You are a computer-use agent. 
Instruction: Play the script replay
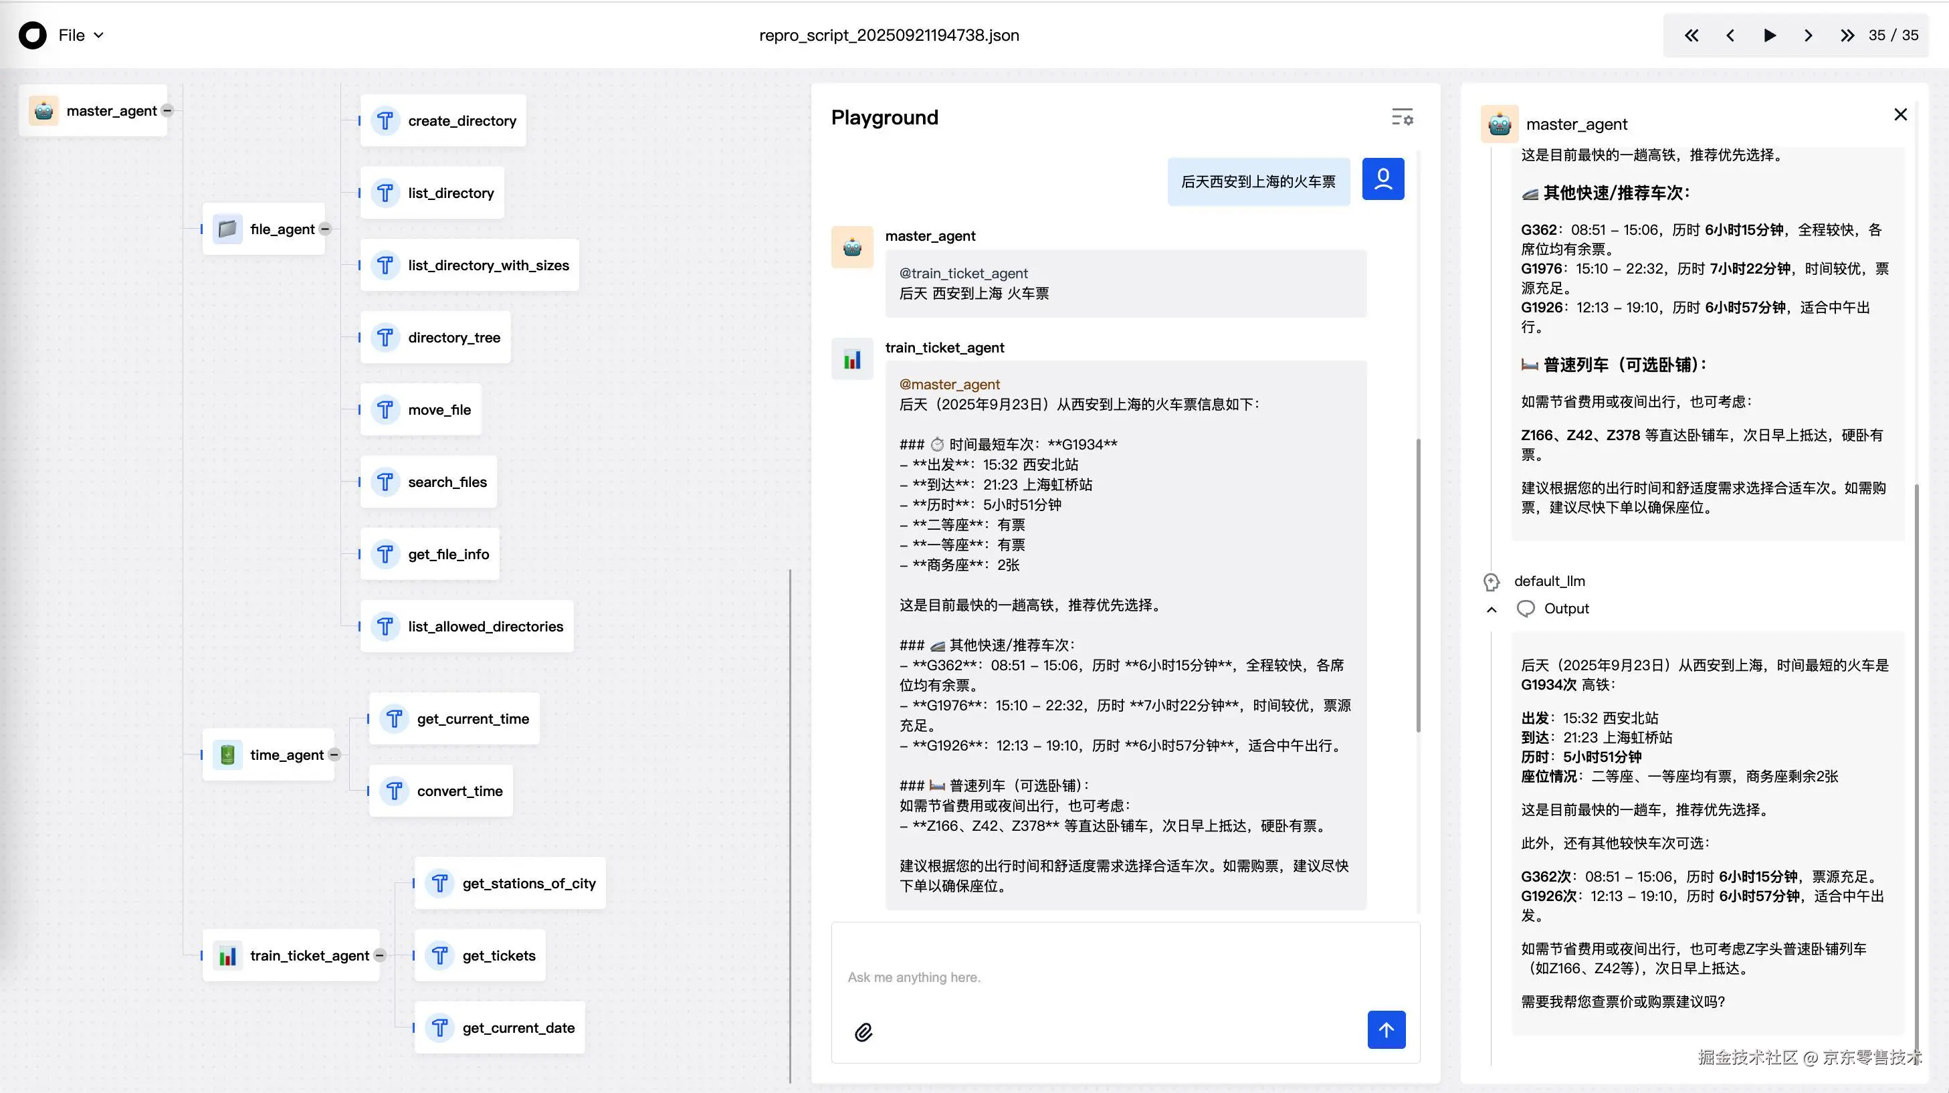coord(1769,35)
